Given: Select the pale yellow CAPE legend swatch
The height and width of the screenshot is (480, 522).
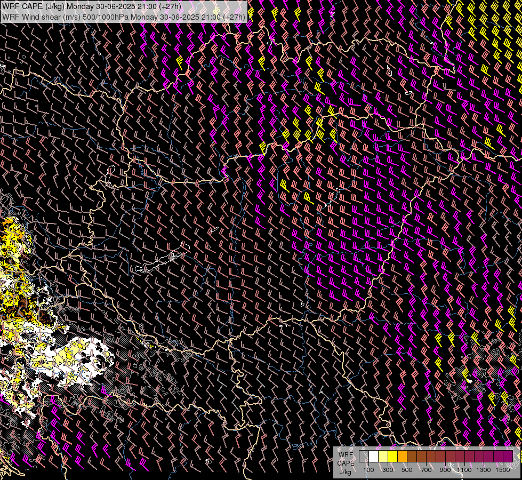Looking at the screenshot, I should 383,456.
